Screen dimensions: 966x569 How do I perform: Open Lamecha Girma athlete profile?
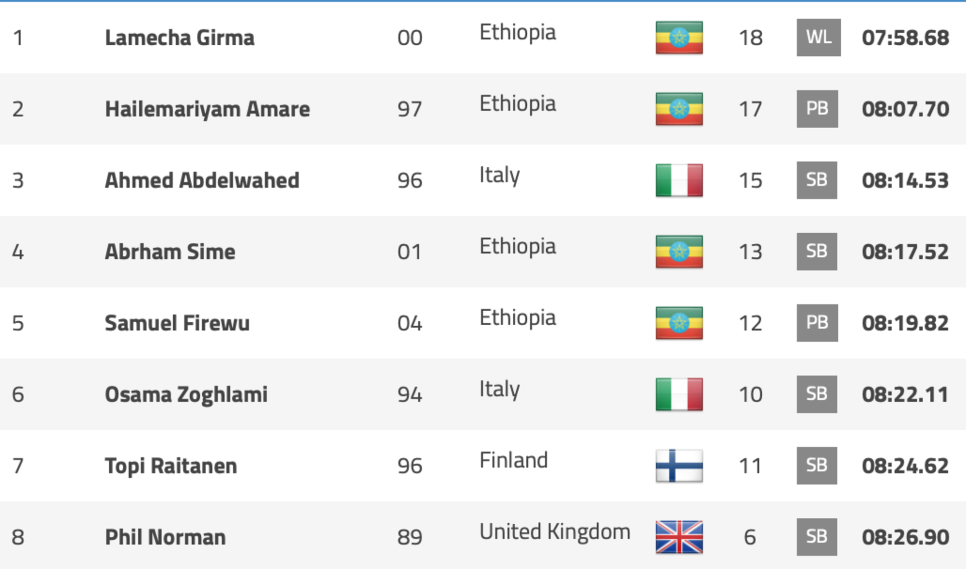(180, 38)
